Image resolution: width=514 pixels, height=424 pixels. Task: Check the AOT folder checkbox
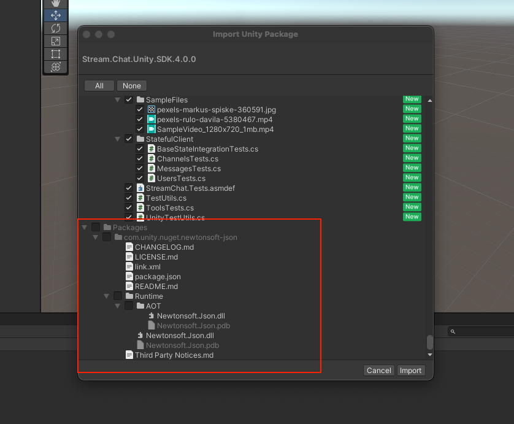tap(129, 306)
